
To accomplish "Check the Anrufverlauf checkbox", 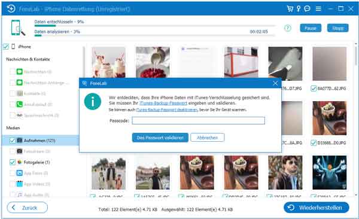I will [13, 105].
